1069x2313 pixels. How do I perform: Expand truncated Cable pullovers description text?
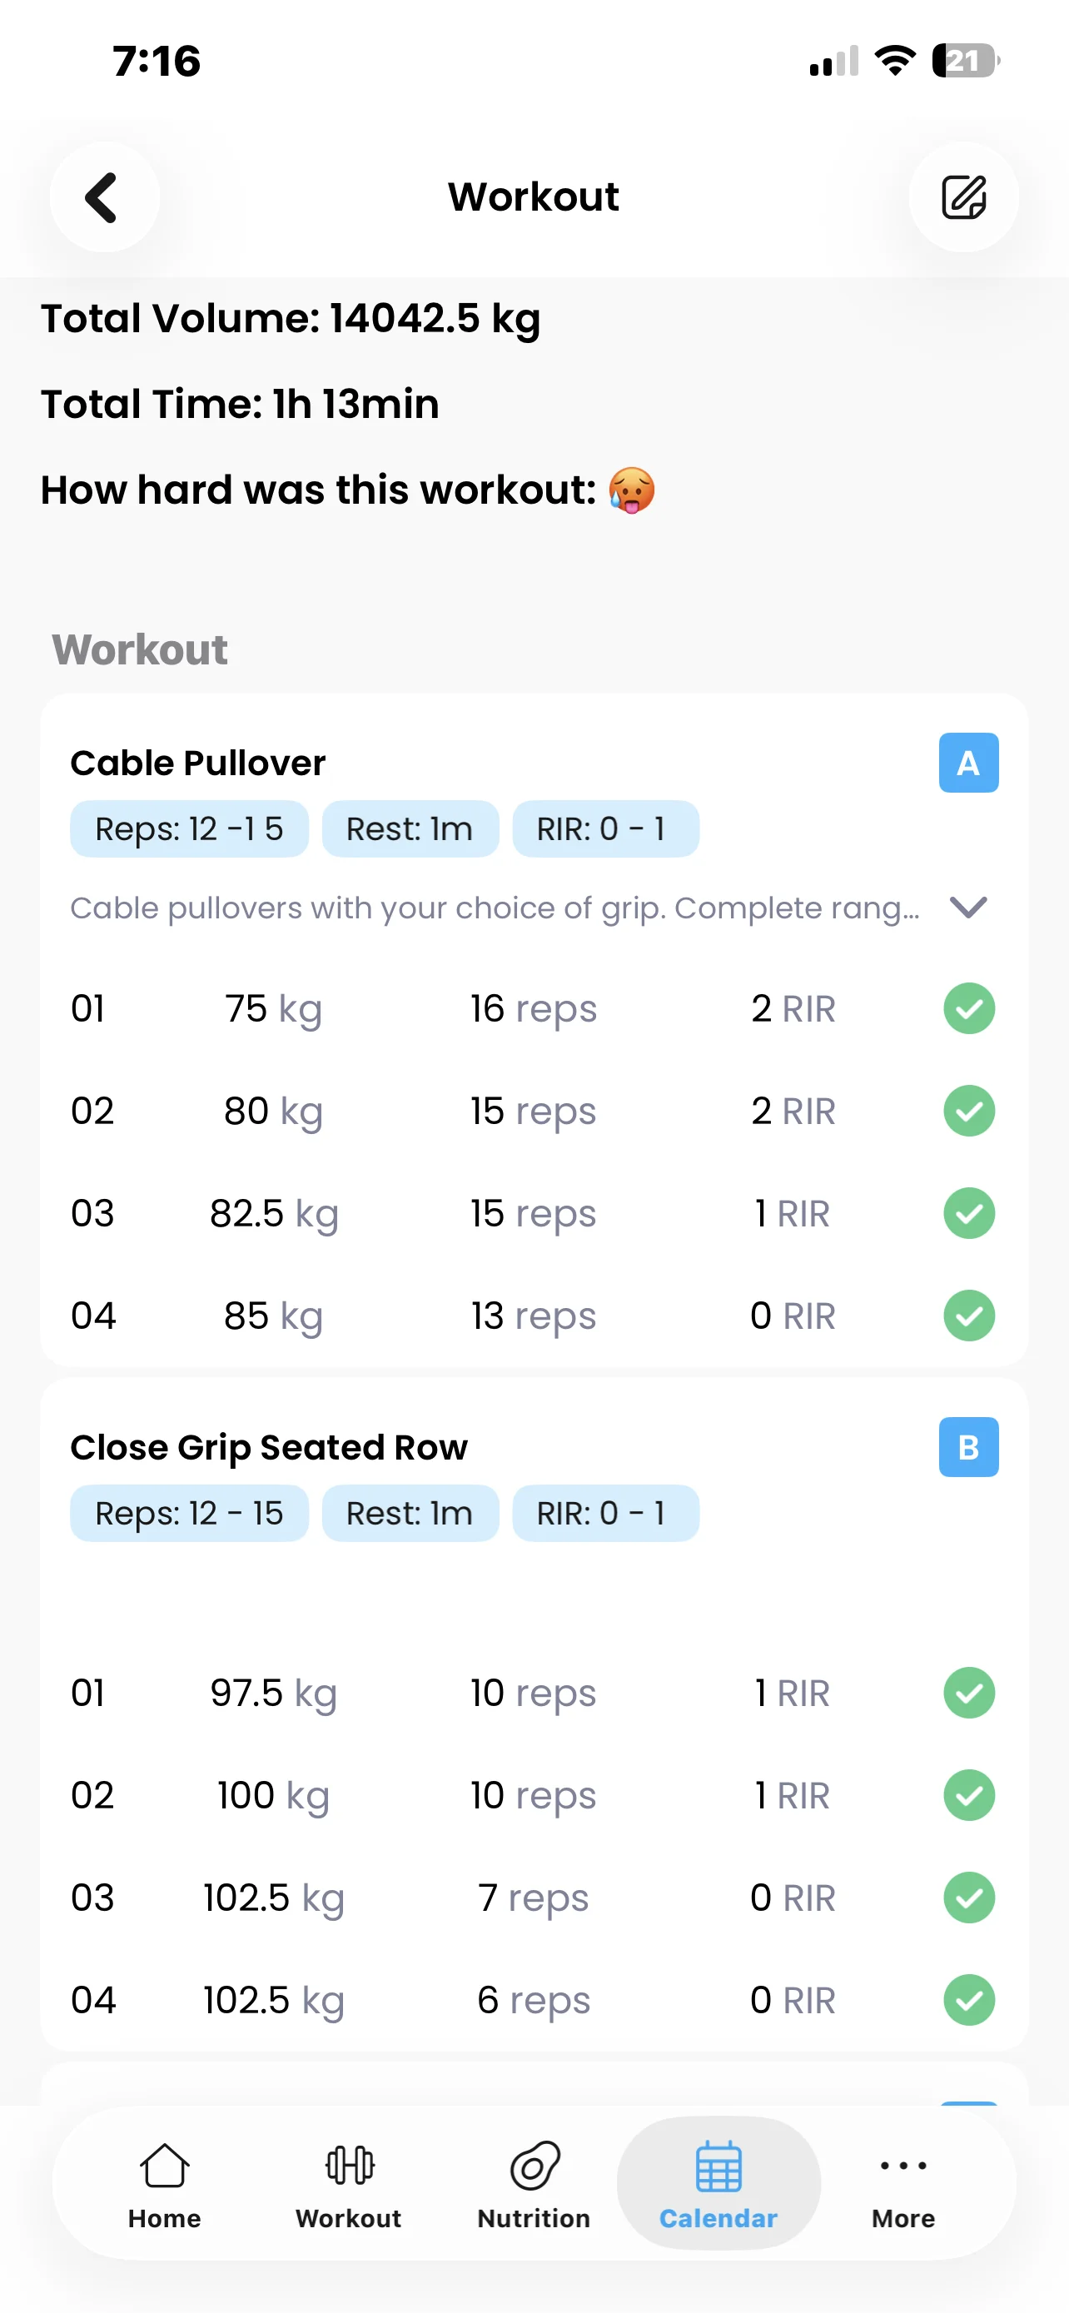click(x=495, y=908)
